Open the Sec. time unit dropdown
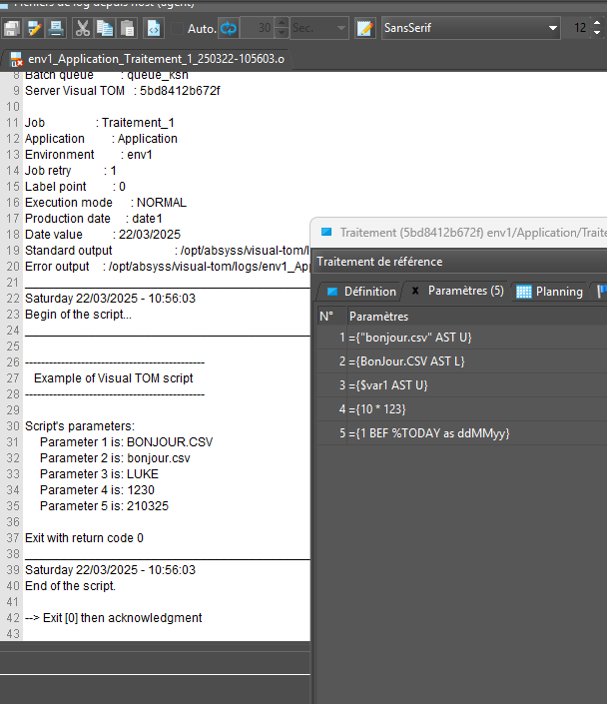 [319, 28]
